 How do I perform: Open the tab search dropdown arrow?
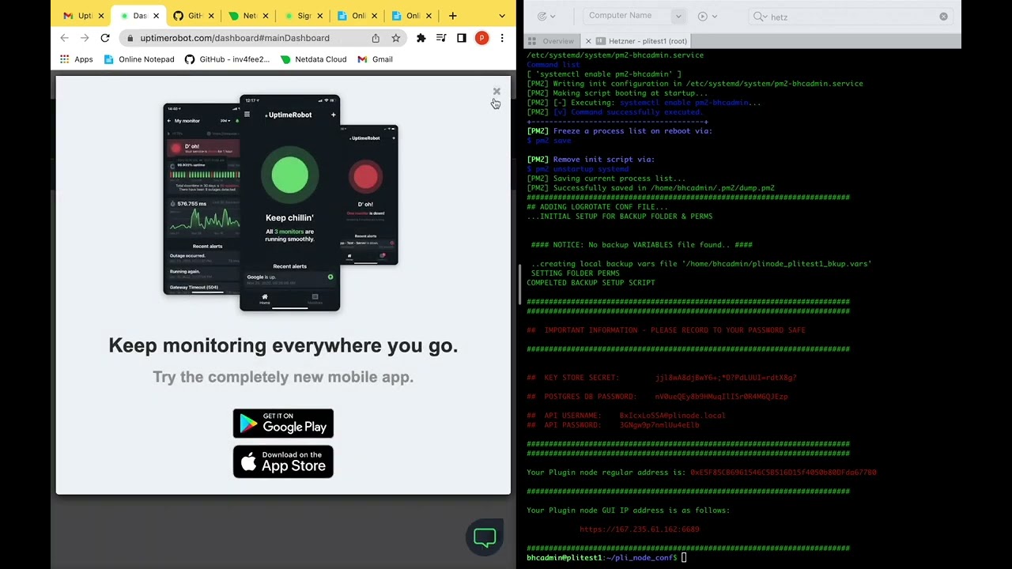pyautogui.click(x=501, y=16)
